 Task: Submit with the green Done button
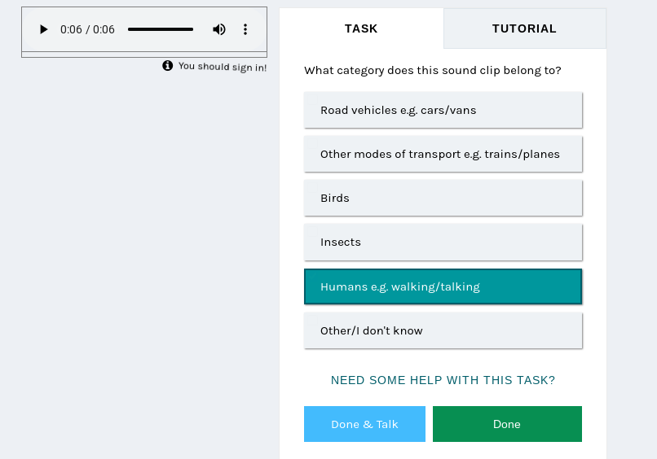(x=507, y=424)
